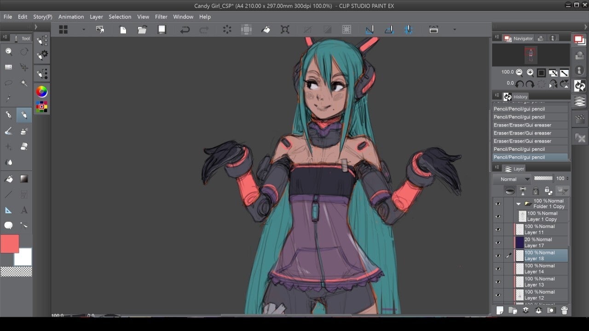589x331 pixels.
Task: Select the Auto select magic wand tool
Action: click(24, 83)
